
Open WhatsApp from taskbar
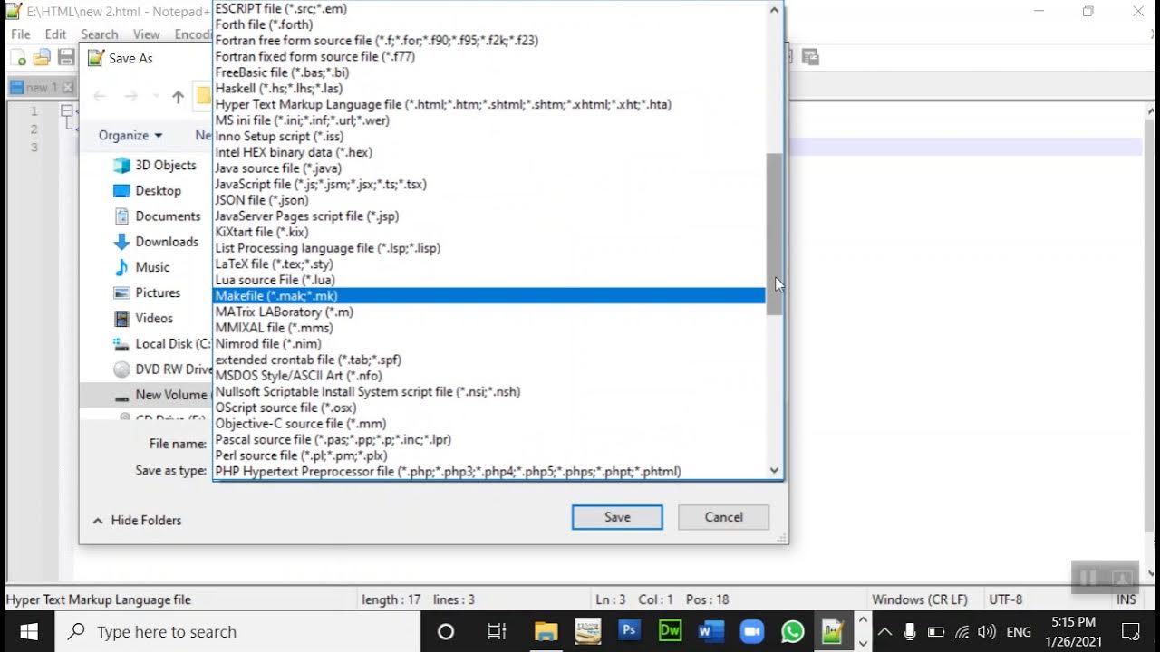point(793,631)
